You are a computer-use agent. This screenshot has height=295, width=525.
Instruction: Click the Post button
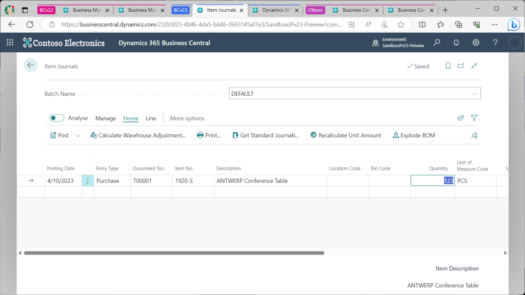pyautogui.click(x=59, y=135)
